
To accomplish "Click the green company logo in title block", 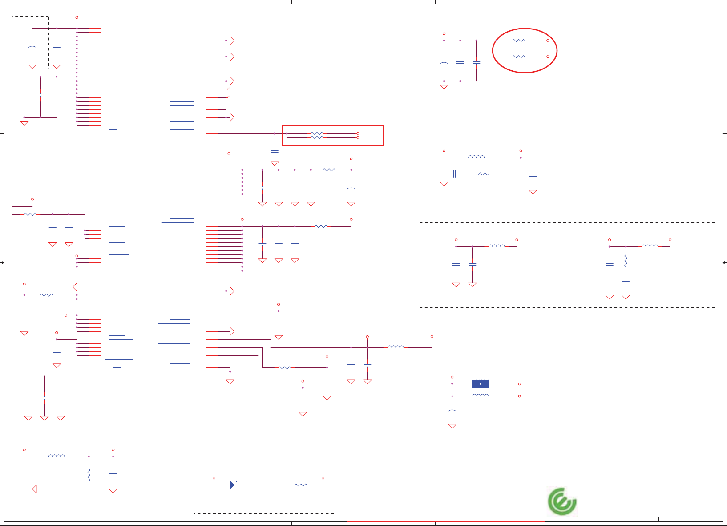I will pyautogui.click(x=561, y=502).
